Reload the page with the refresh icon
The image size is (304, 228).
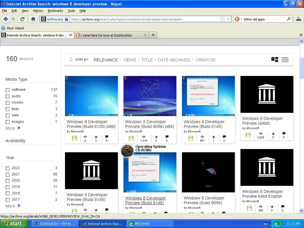tap(23, 19)
